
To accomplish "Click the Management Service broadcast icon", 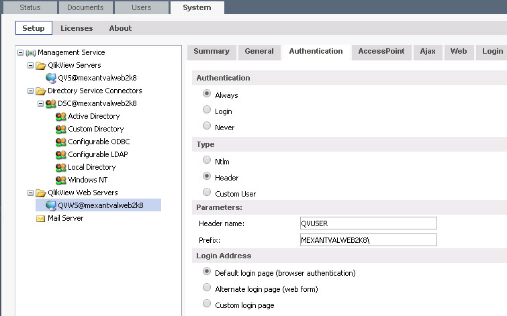I will click(x=30, y=52).
